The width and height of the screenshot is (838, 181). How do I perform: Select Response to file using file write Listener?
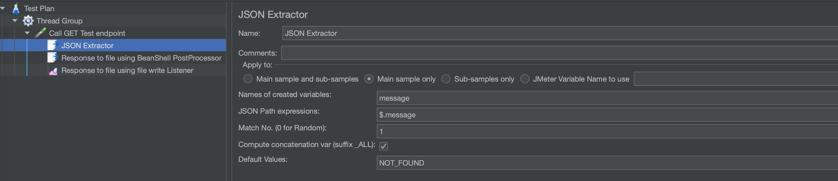pos(127,70)
